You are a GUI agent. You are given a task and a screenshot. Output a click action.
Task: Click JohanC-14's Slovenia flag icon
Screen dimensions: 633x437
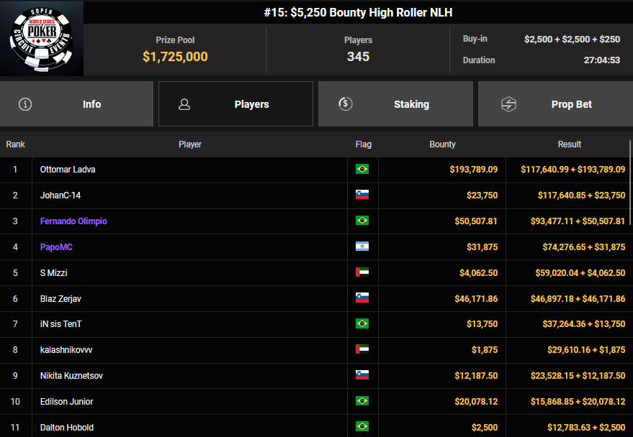(x=362, y=195)
